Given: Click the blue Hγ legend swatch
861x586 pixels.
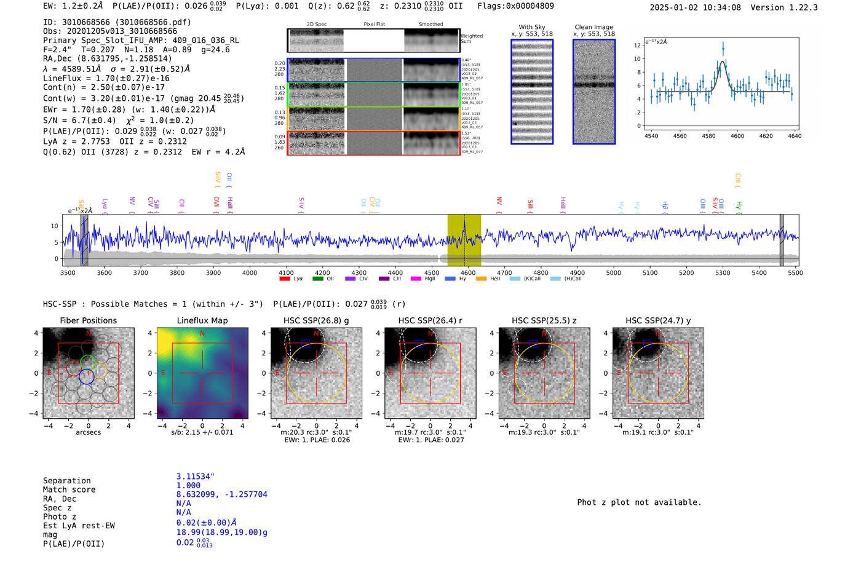Looking at the screenshot, I should 450,279.
